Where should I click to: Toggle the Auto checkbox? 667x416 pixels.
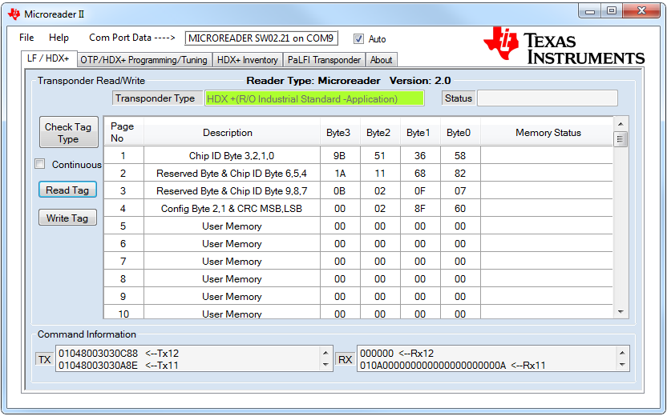click(x=358, y=38)
